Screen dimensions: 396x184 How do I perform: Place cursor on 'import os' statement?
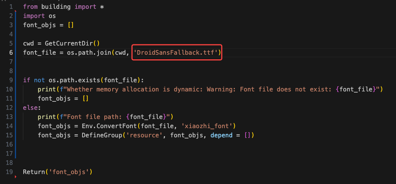coord(39,16)
